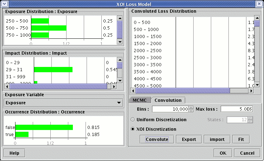Select the 3500 - 4000 loss row
Viewport: 264px width, 161px height.
click(193, 72)
